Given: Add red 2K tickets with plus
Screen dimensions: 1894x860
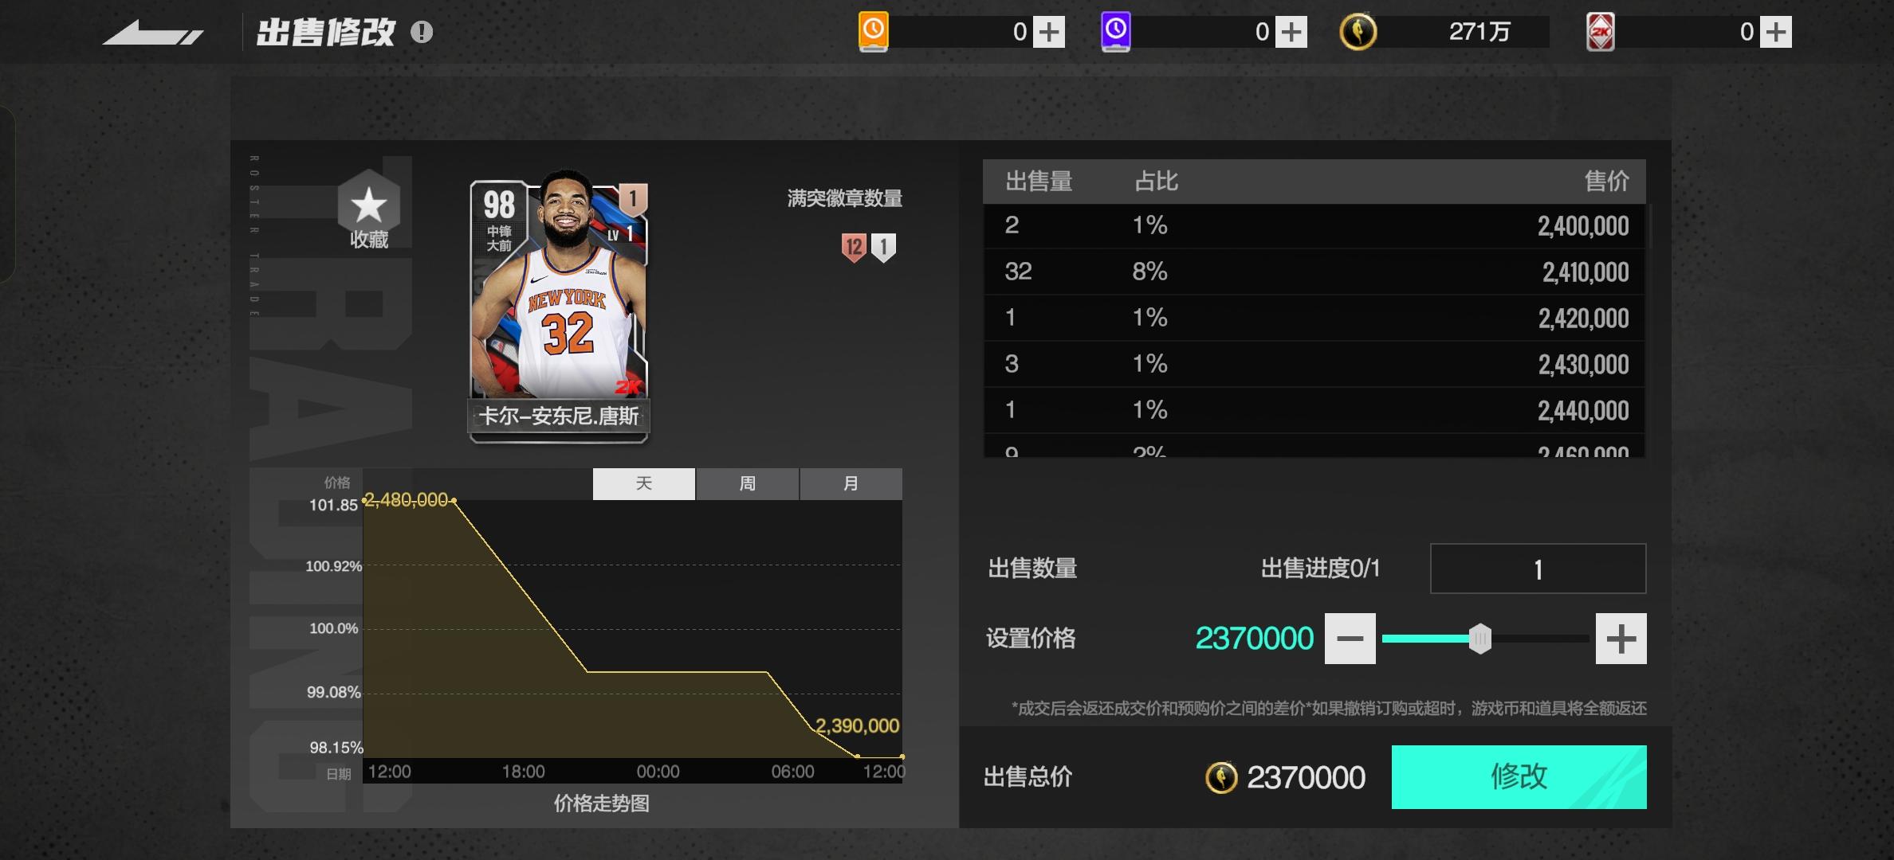Looking at the screenshot, I should click(1776, 32).
